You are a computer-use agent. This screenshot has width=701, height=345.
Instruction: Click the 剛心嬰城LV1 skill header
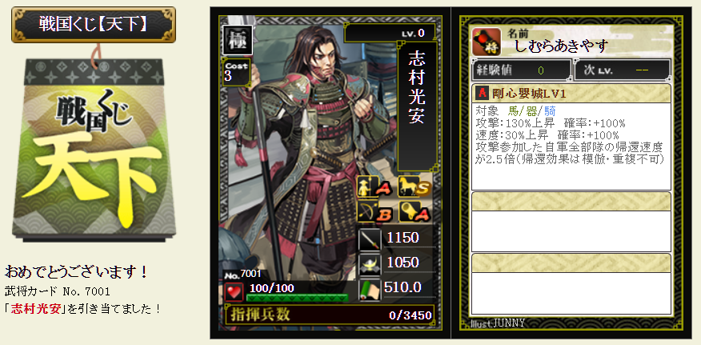[571, 93]
